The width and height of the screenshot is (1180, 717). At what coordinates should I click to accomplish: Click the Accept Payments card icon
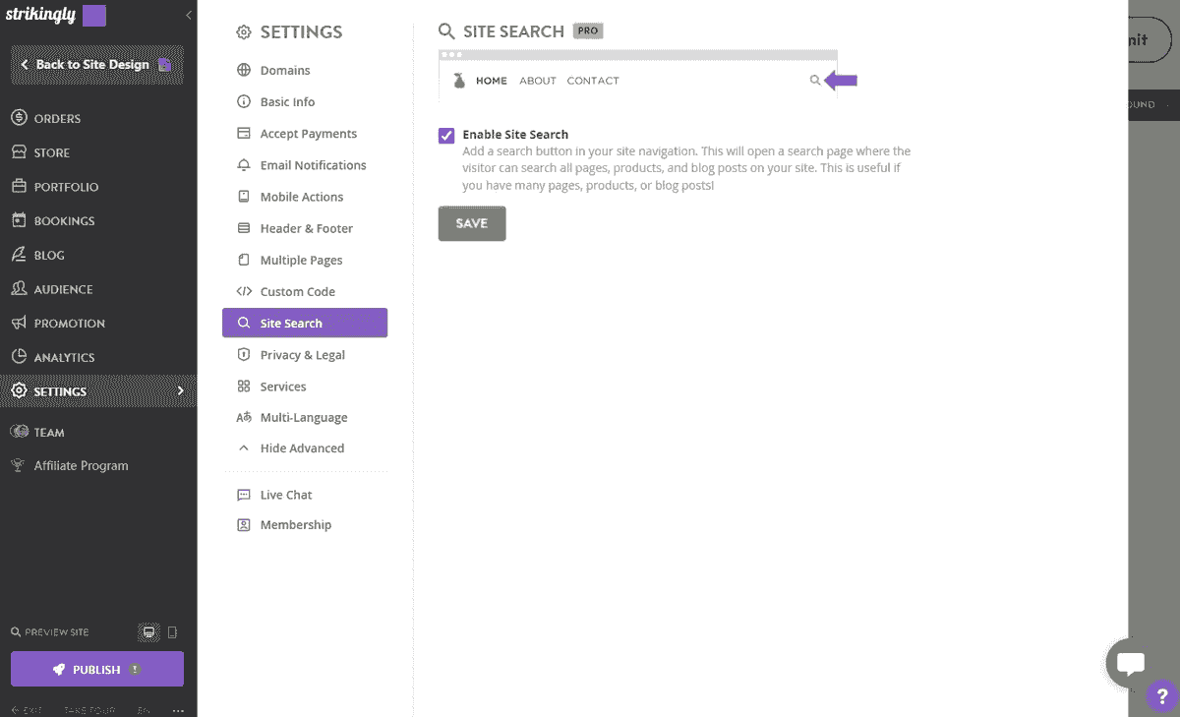point(244,134)
